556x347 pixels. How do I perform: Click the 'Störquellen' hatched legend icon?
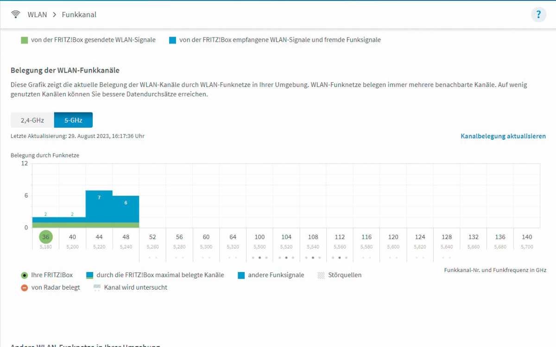(x=321, y=275)
